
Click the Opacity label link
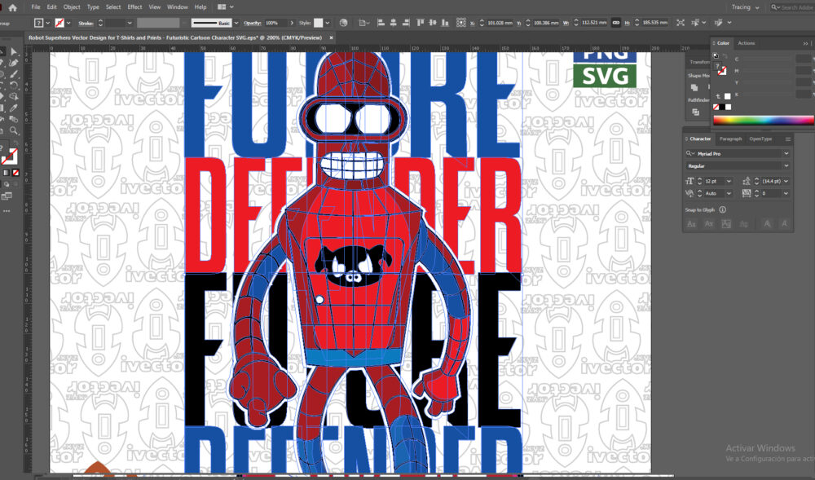coord(252,24)
